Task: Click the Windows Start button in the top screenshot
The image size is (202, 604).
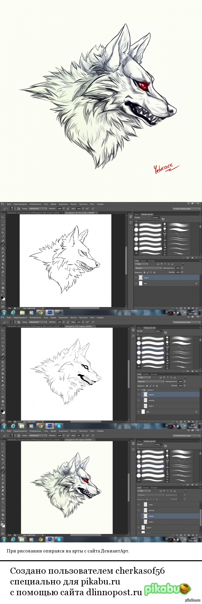Action: pyautogui.click(x=4, y=312)
